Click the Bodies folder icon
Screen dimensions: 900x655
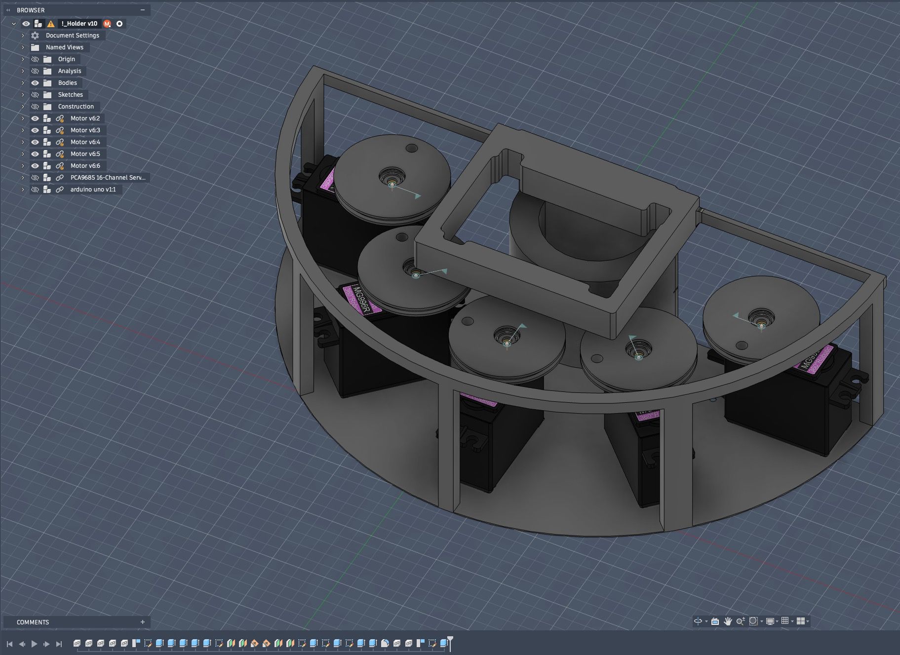pyautogui.click(x=47, y=83)
